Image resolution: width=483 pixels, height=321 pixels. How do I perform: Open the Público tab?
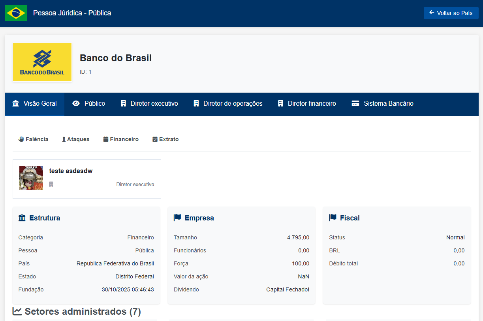[89, 104]
